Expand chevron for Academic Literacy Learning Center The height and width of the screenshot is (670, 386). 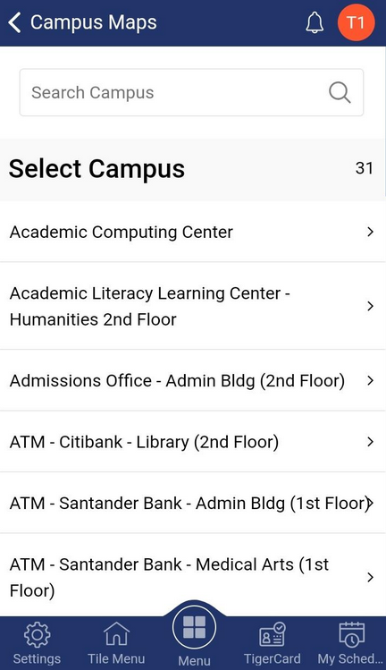point(370,306)
